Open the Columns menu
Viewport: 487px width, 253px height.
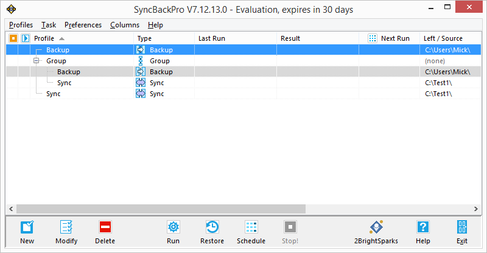(124, 25)
